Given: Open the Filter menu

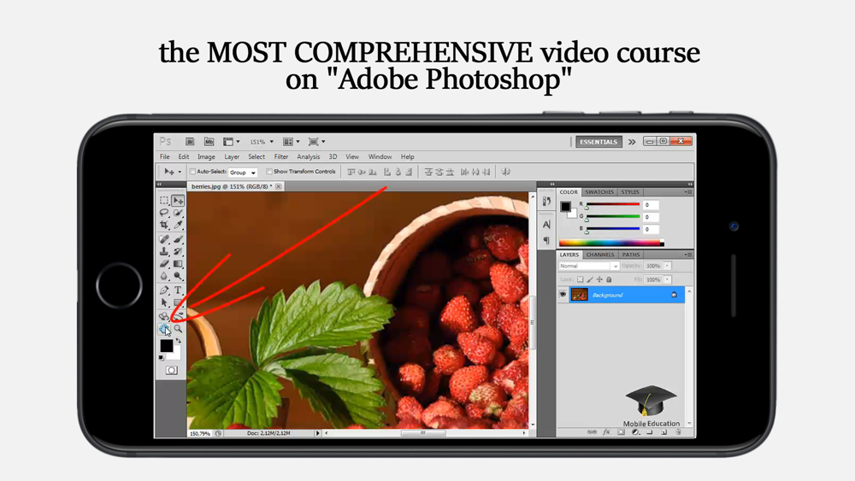Looking at the screenshot, I should pyautogui.click(x=280, y=157).
